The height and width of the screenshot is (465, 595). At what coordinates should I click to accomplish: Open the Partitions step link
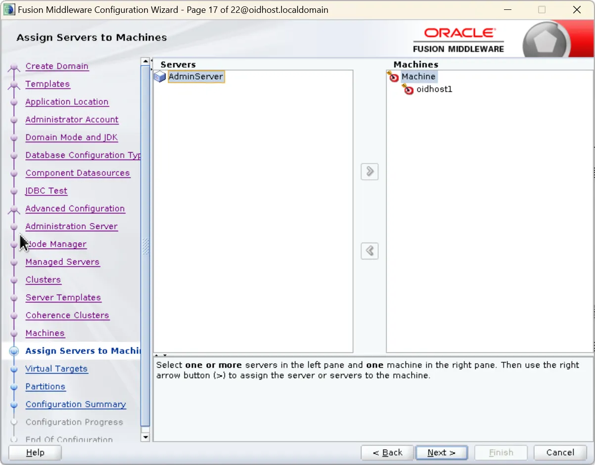pos(46,386)
